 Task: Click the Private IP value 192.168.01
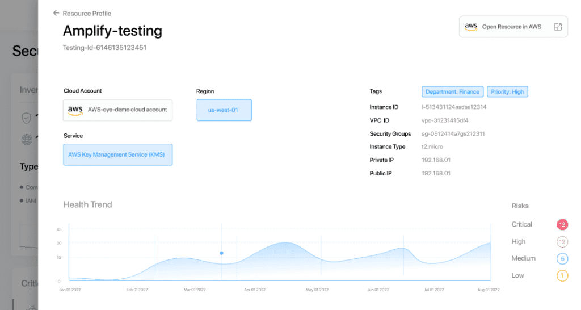click(x=436, y=160)
